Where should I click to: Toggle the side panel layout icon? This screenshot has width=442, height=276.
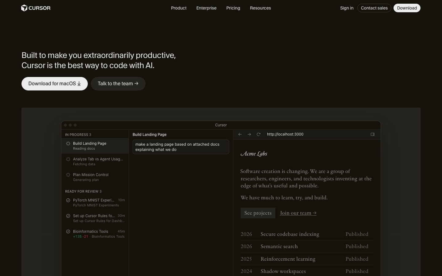[x=373, y=134]
